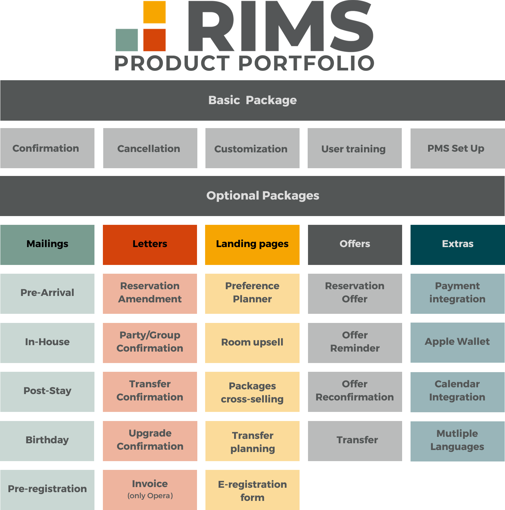
Task: Open the Room upsell landing page
Action: (x=252, y=342)
